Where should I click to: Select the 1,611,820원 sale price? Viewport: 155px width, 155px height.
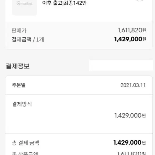132,30
